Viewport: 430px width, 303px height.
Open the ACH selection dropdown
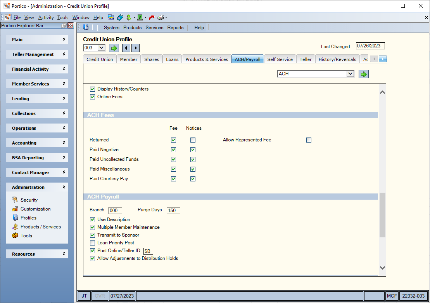(350, 74)
